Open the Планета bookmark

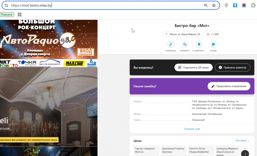7,15
